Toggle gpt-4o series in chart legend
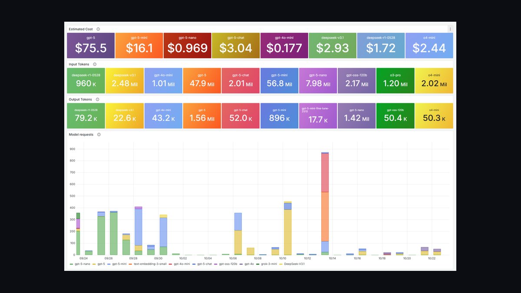This screenshot has width=521, height=293. (249, 263)
